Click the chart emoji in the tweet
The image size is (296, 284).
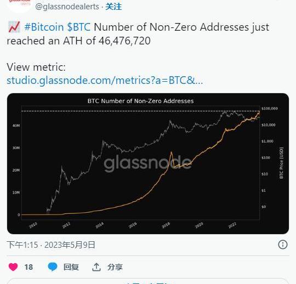point(14,27)
